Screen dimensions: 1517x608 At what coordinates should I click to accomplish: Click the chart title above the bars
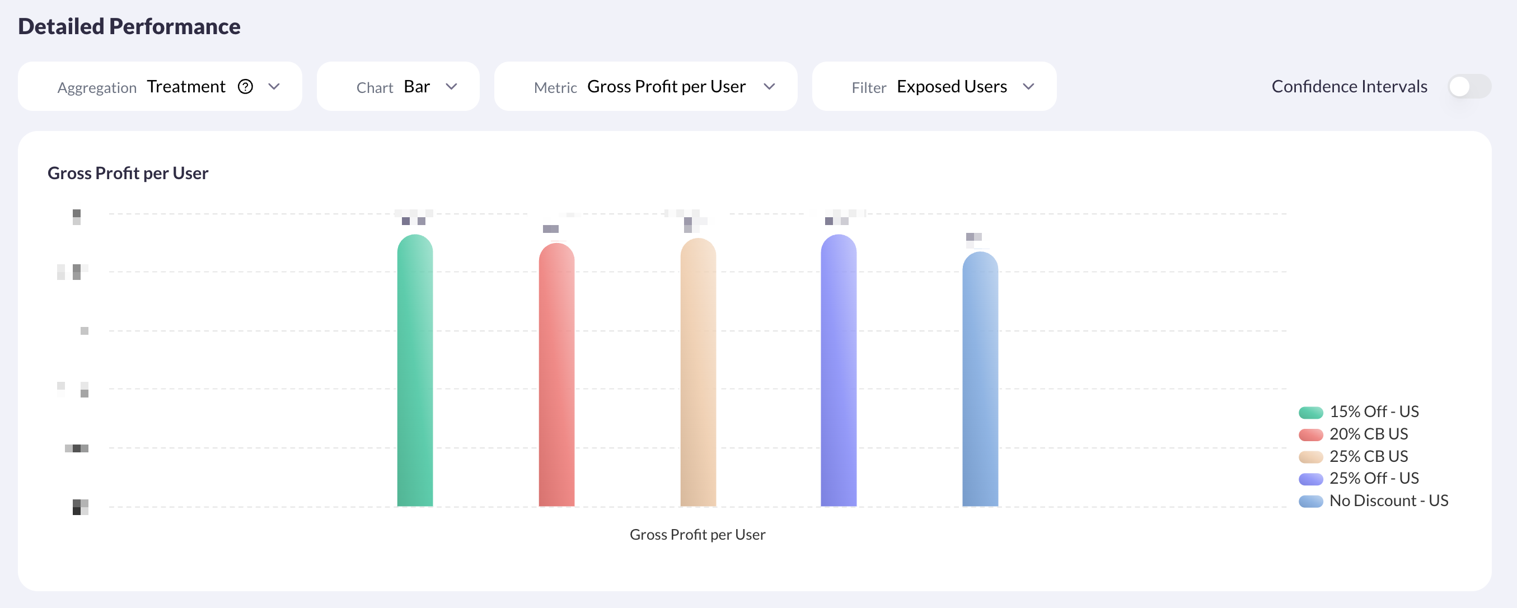(x=128, y=173)
